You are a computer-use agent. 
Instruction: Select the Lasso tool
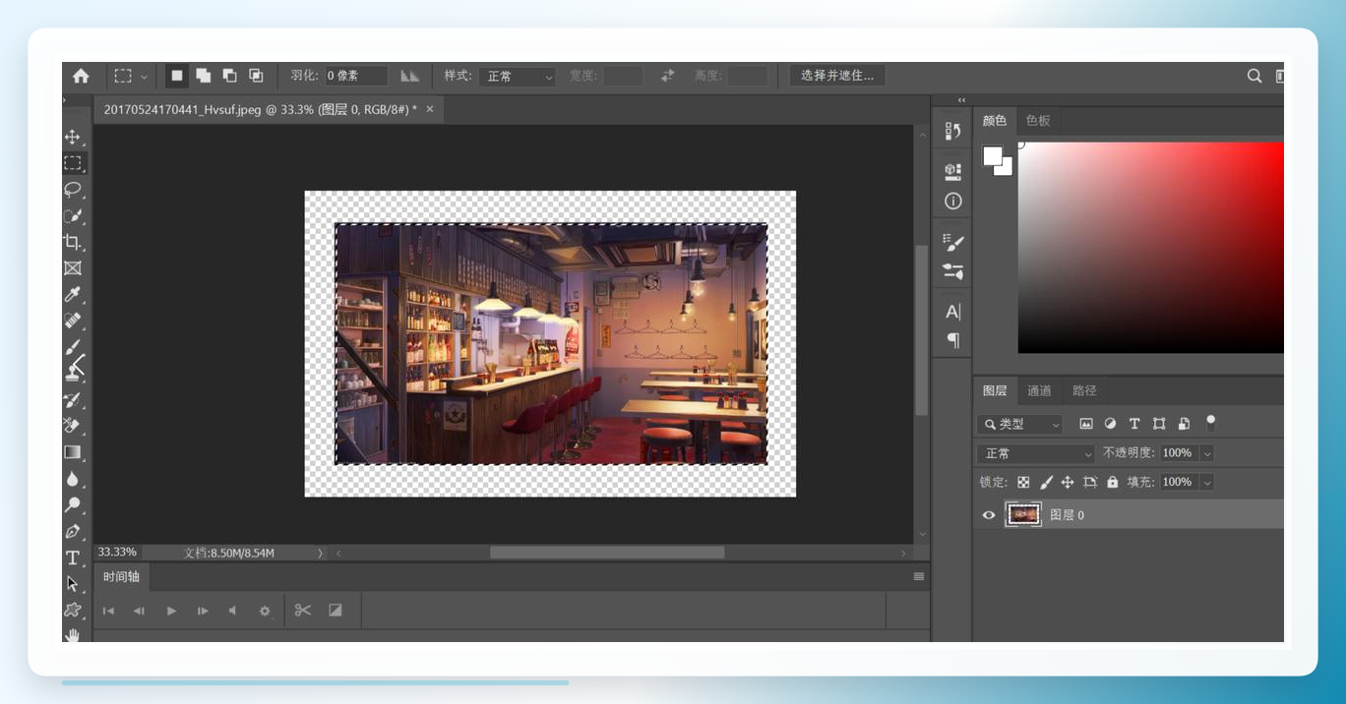(73, 189)
